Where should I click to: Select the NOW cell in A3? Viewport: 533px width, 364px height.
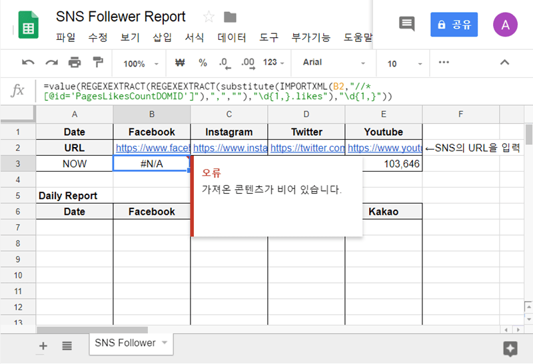[75, 164]
